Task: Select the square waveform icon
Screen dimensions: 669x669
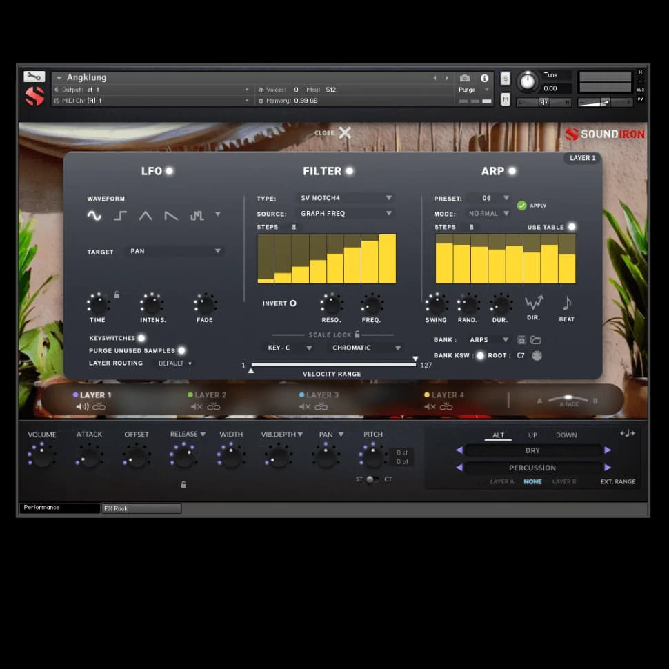Action: [x=120, y=216]
